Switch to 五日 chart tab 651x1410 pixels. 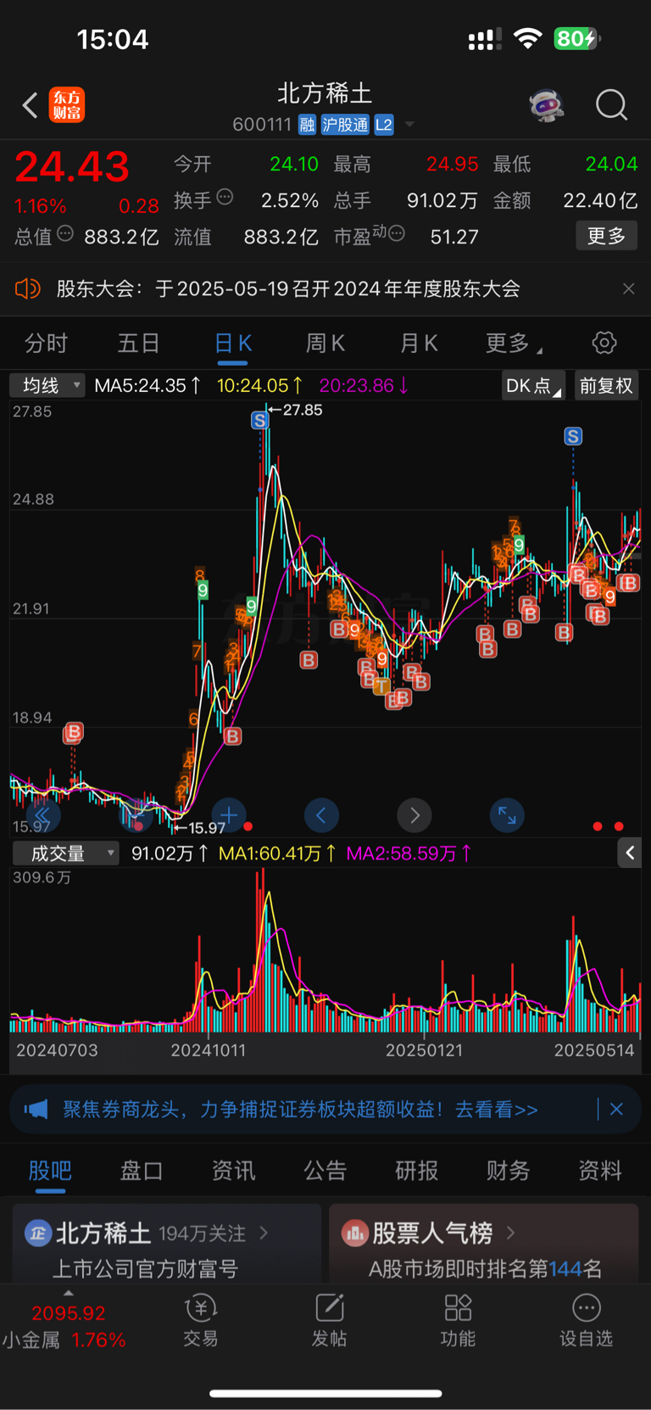139,343
